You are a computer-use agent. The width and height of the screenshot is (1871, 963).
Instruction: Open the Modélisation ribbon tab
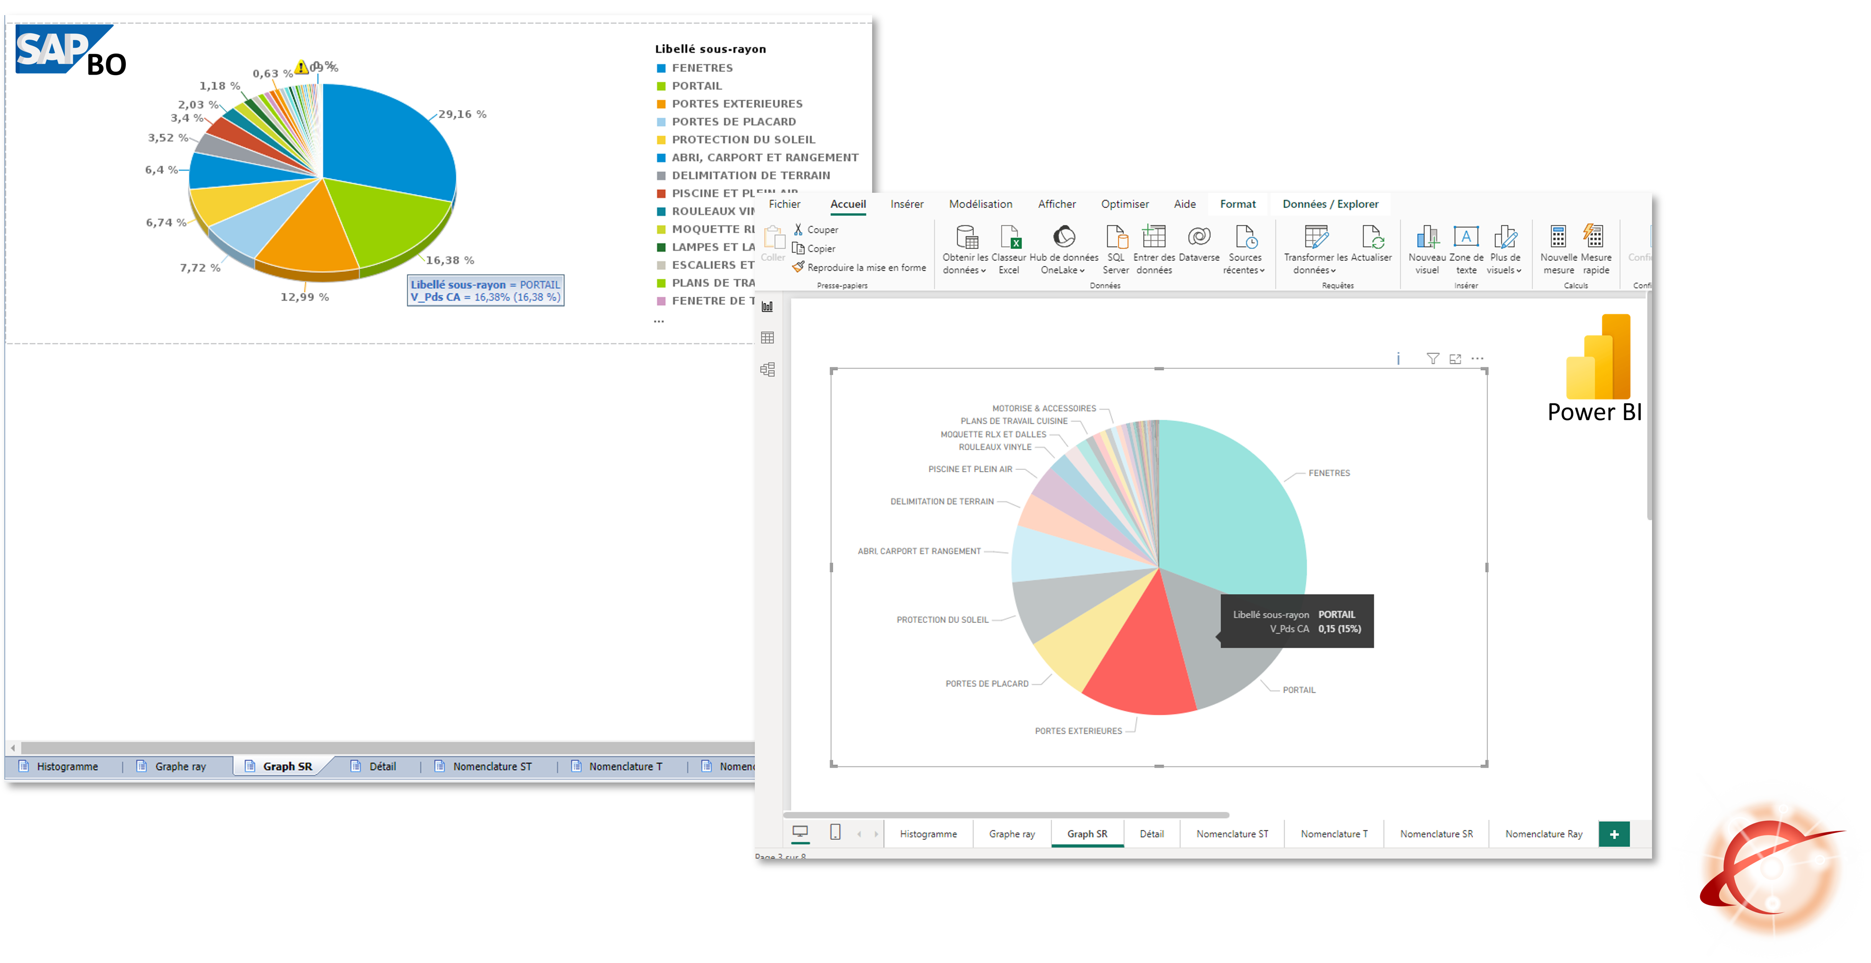tap(980, 204)
